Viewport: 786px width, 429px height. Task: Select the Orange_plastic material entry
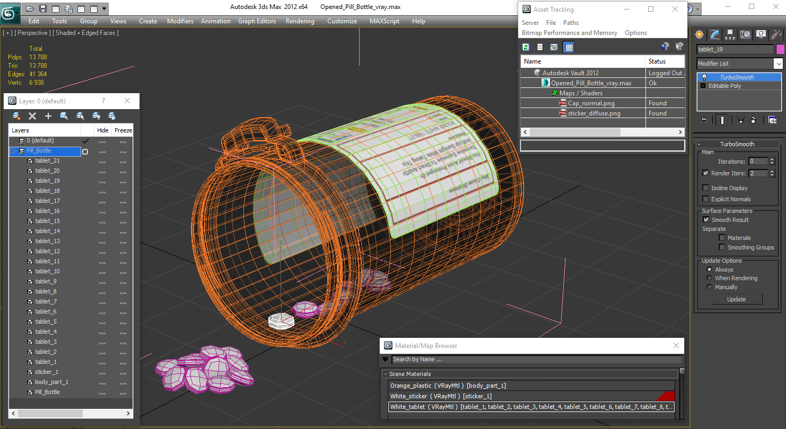click(x=532, y=386)
